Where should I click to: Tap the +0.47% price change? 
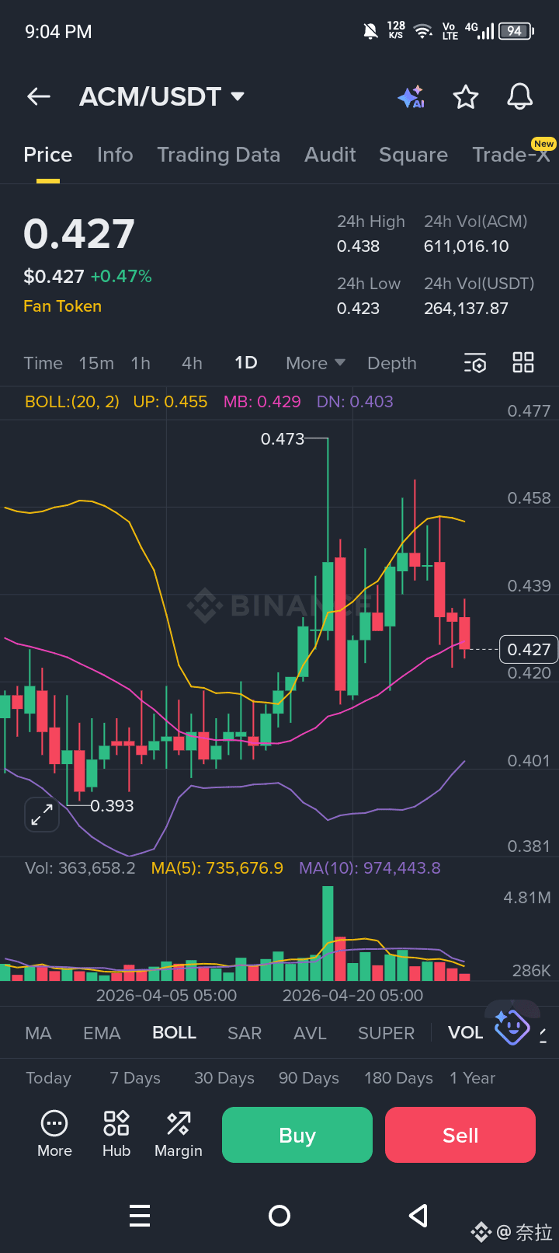point(121,276)
